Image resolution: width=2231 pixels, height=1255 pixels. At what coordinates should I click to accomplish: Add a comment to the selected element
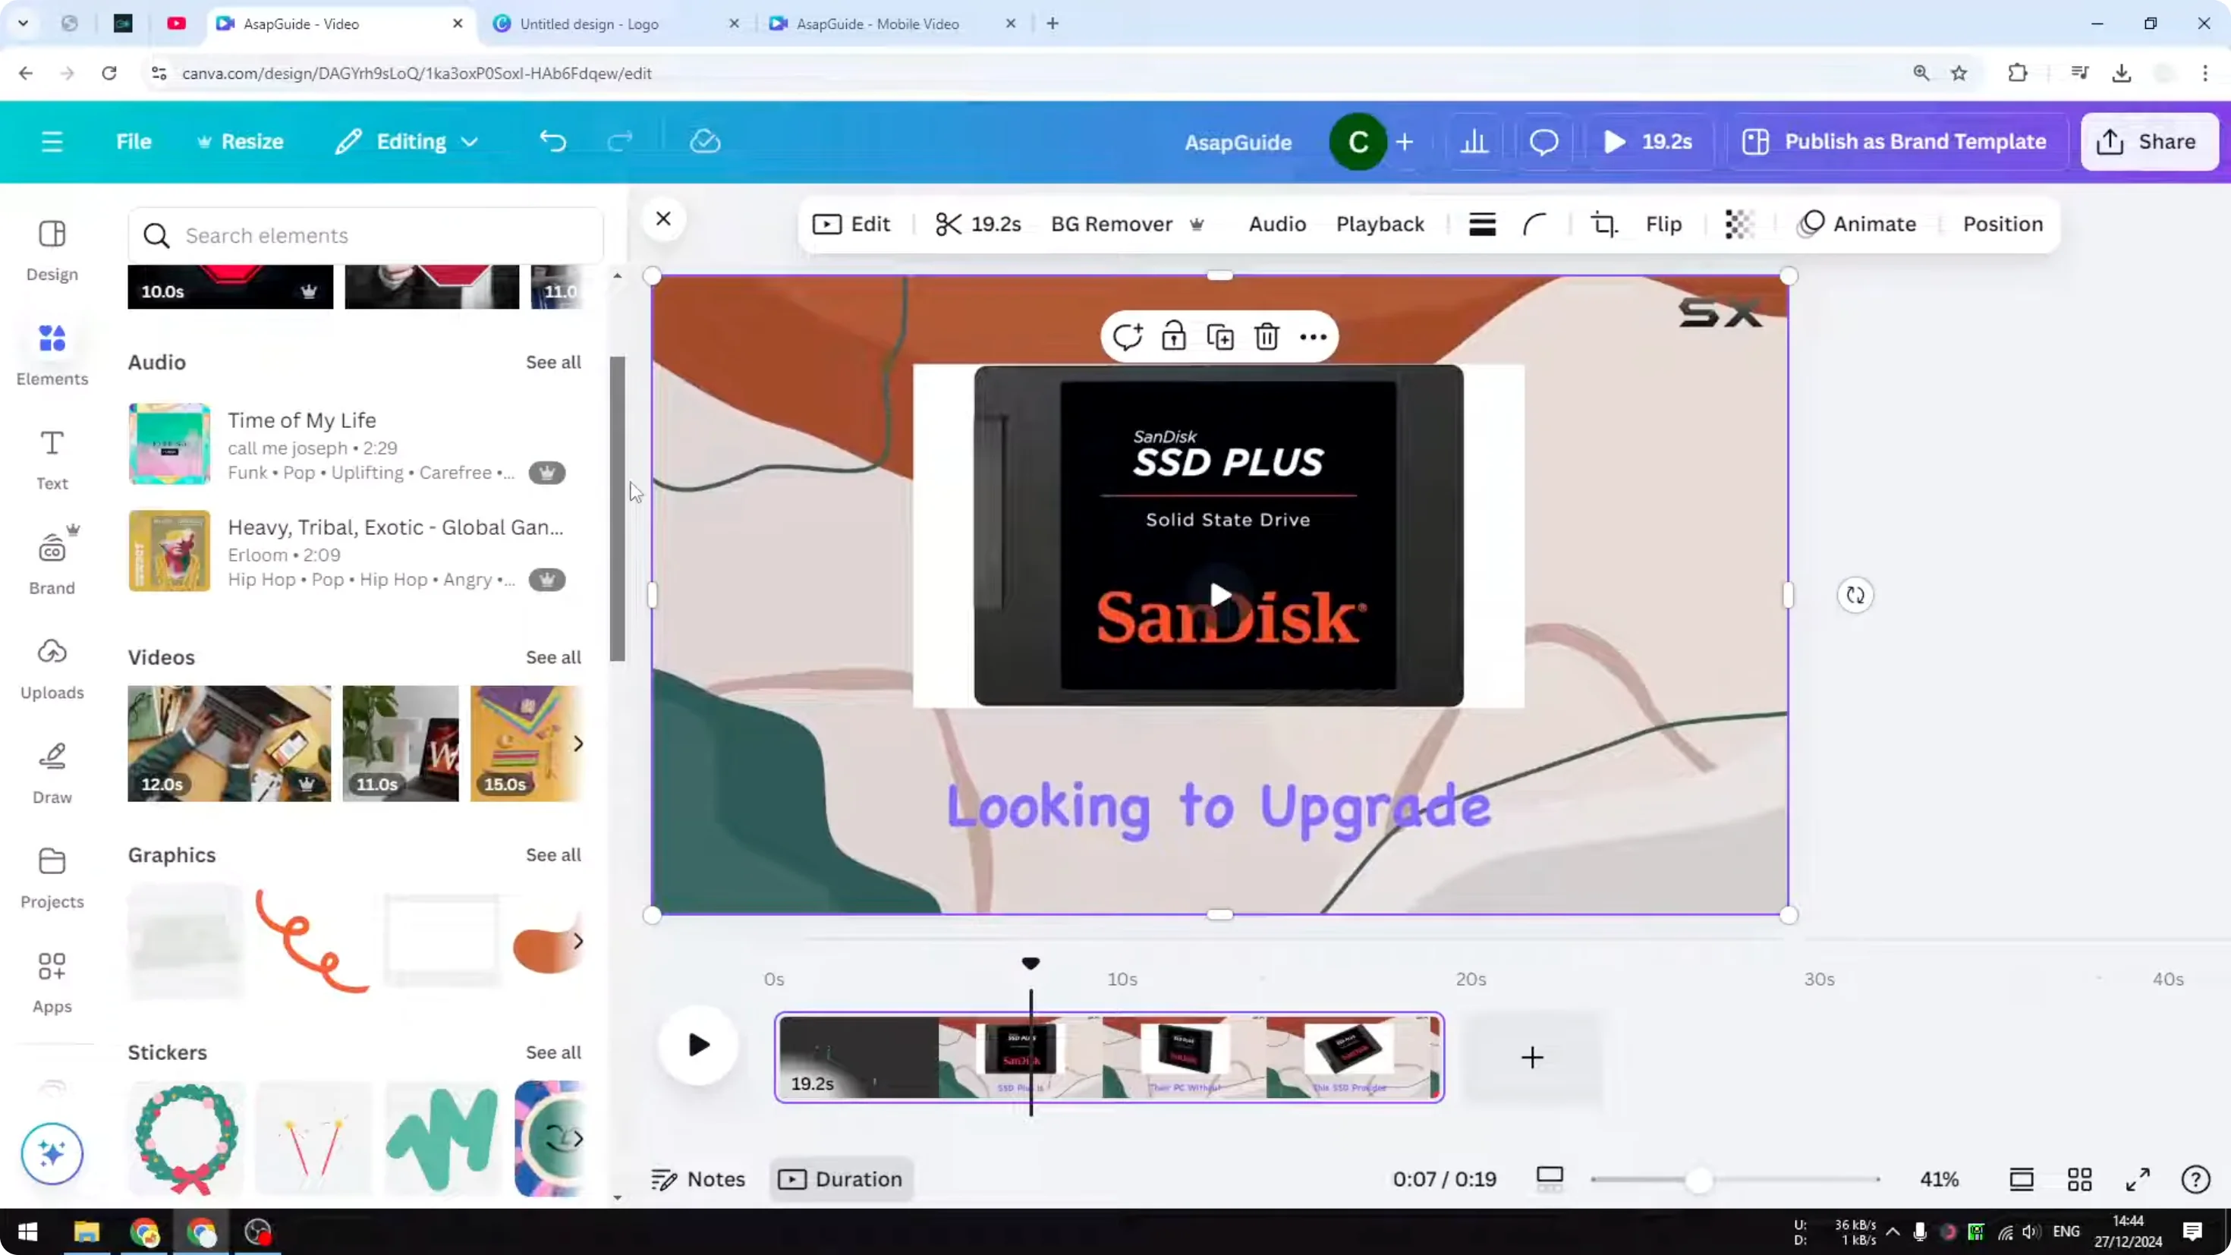1128,336
